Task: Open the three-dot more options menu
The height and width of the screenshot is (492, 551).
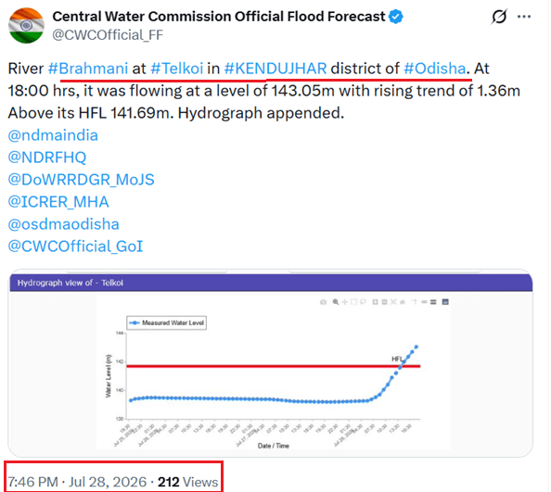Action: [524, 17]
